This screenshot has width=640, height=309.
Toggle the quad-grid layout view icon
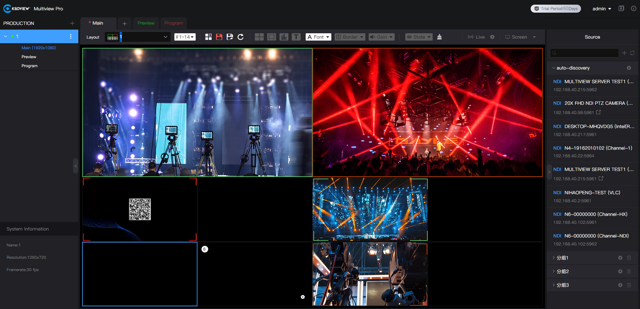259,37
